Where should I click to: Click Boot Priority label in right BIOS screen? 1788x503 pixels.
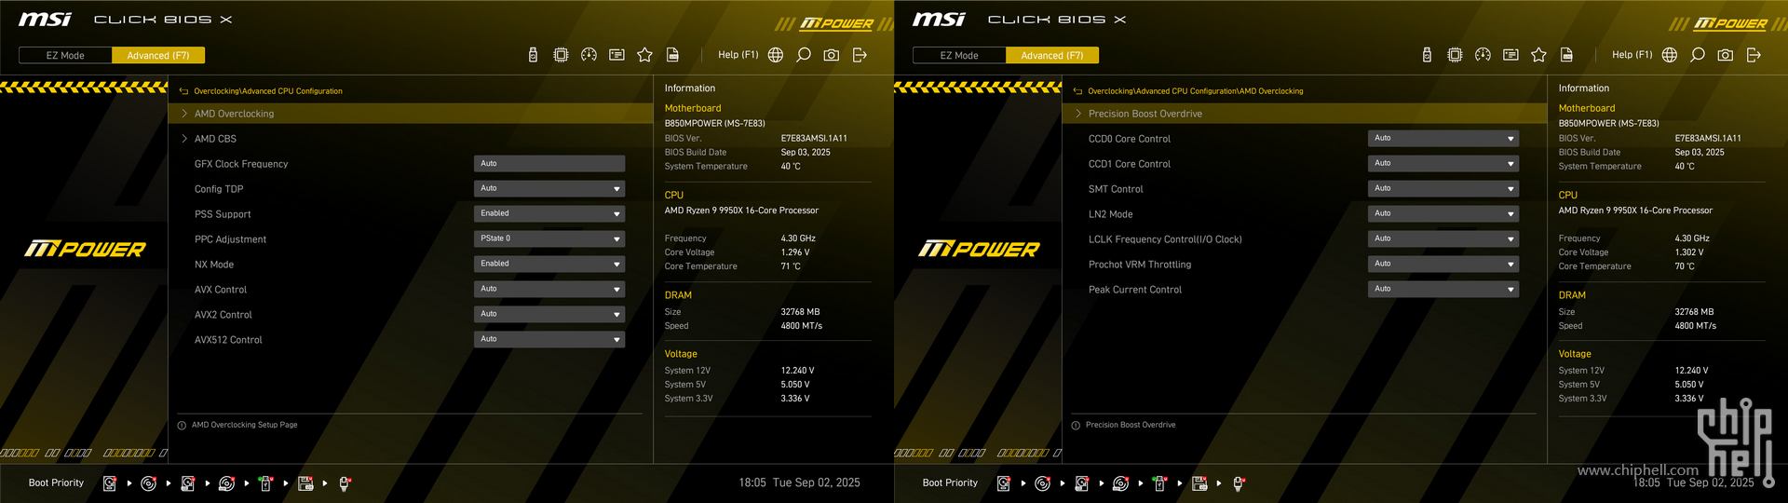pyautogui.click(x=950, y=483)
